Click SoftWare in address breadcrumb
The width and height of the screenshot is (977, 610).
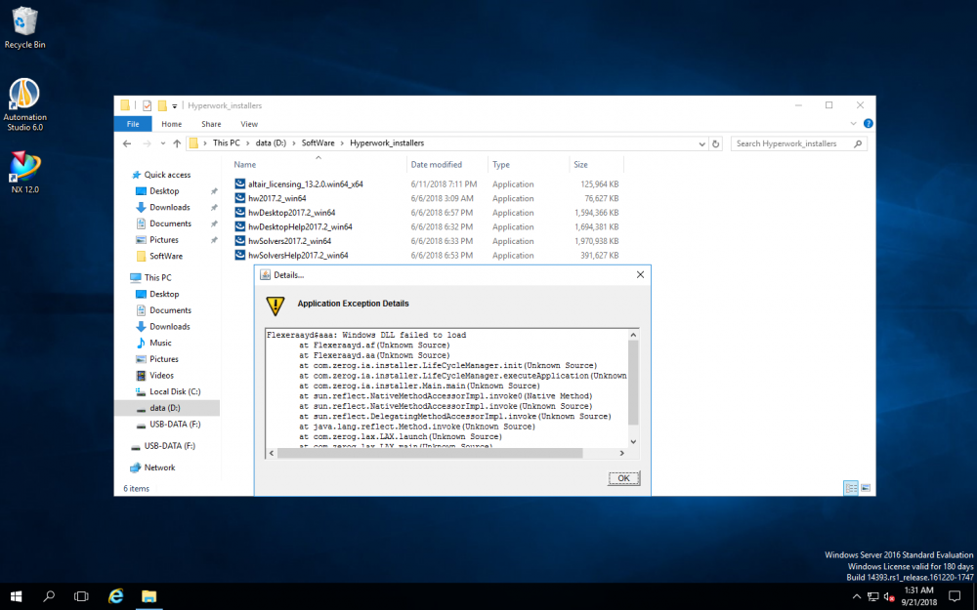(318, 143)
